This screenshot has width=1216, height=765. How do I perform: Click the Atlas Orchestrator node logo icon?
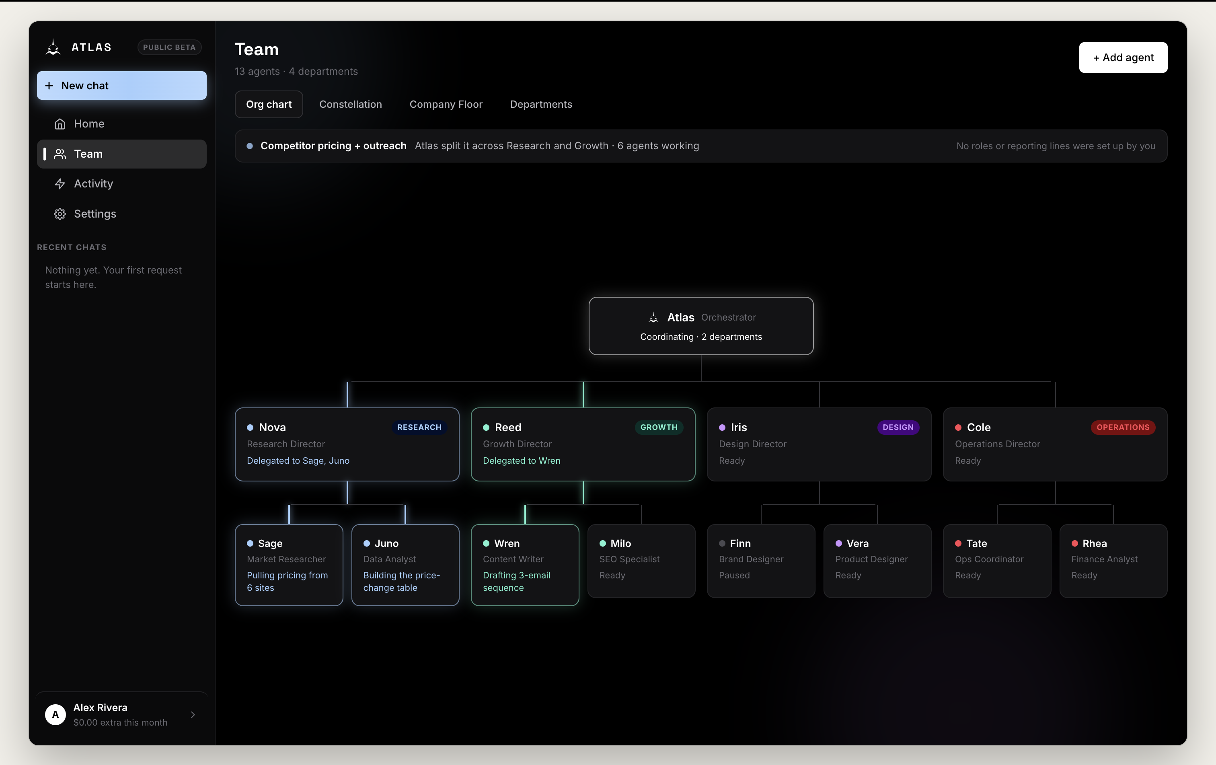tap(653, 318)
